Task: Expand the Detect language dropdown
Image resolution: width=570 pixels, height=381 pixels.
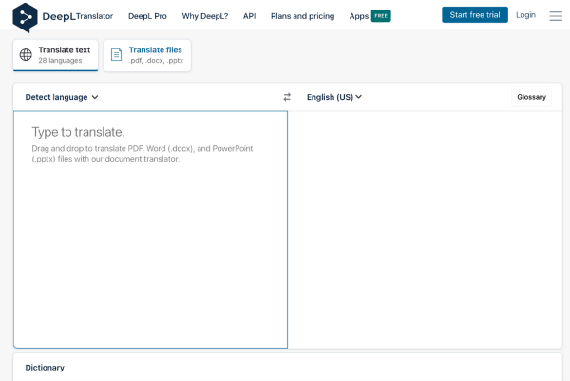Action: tap(62, 97)
